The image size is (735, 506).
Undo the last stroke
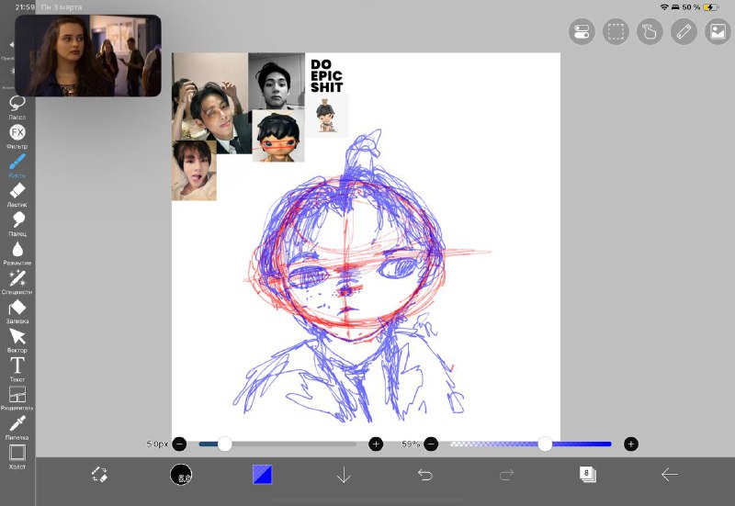click(x=424, y=475)
